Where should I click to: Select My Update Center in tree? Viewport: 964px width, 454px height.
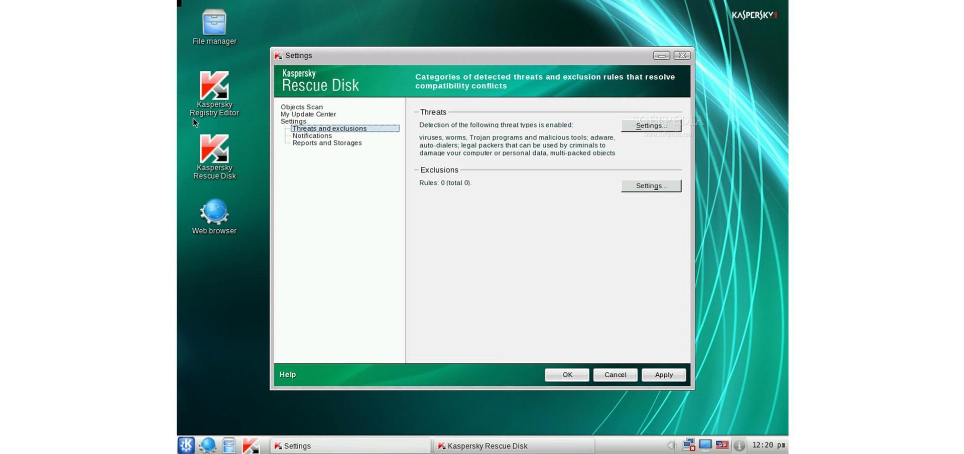(308, 114)
